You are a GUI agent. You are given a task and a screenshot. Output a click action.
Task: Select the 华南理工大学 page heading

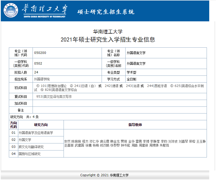(108, 32)
